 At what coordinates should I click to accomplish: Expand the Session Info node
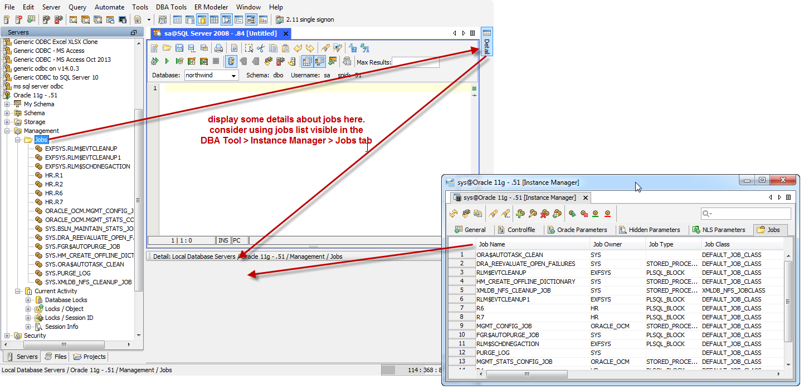(28, 327)
